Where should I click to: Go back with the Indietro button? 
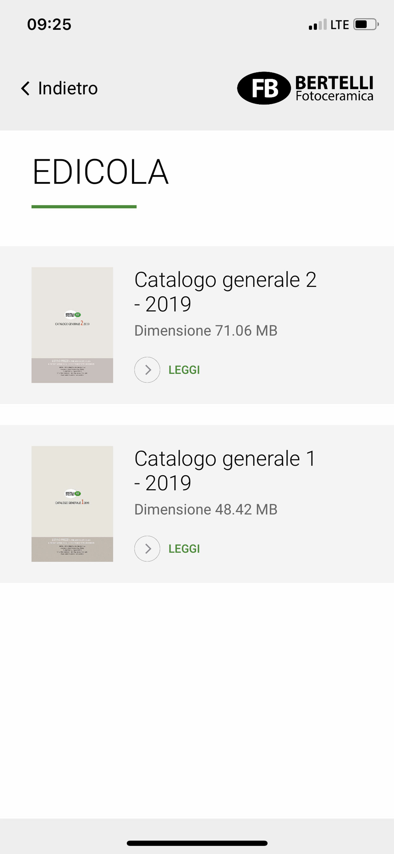pos(59,88)
